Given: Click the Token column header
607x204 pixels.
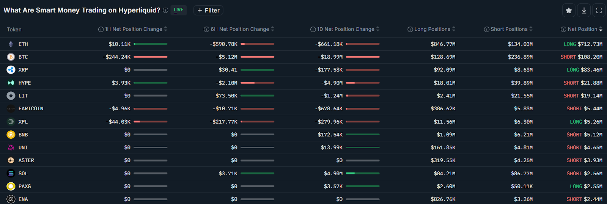Looking at the screenshot, I should [14, 30].
